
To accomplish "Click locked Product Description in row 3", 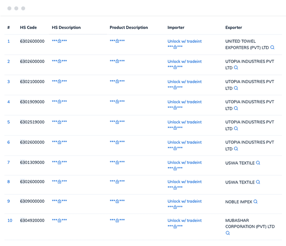I will click(117, 81).
